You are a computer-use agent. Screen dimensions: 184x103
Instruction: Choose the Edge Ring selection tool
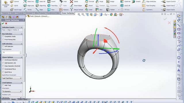coord(41,6)
